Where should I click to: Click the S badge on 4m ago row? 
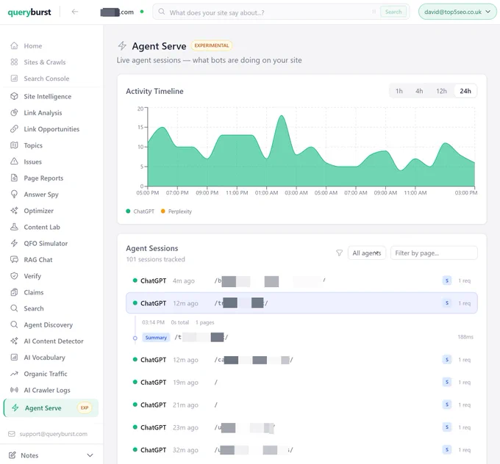[447, 280]
